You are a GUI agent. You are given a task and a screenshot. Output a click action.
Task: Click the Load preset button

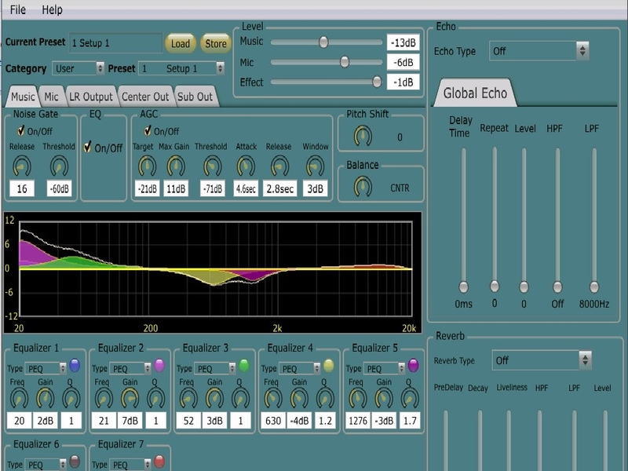pyautogui.click(x=181, y=43)
